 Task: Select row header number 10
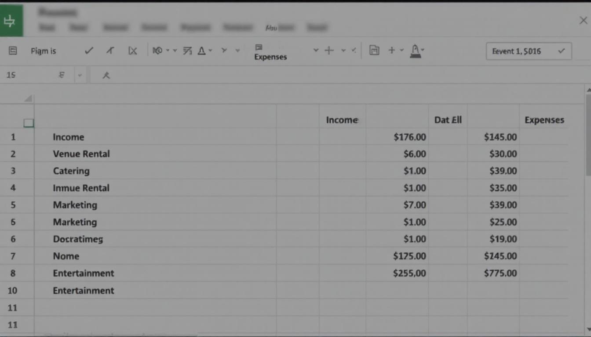[12, 290]
